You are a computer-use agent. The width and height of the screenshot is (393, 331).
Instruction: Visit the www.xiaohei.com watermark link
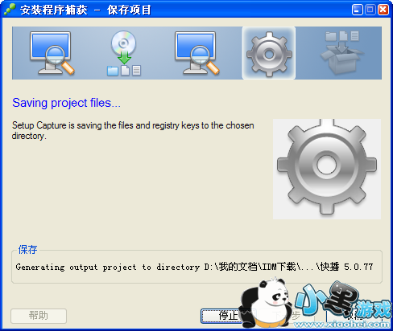[341, 325]
